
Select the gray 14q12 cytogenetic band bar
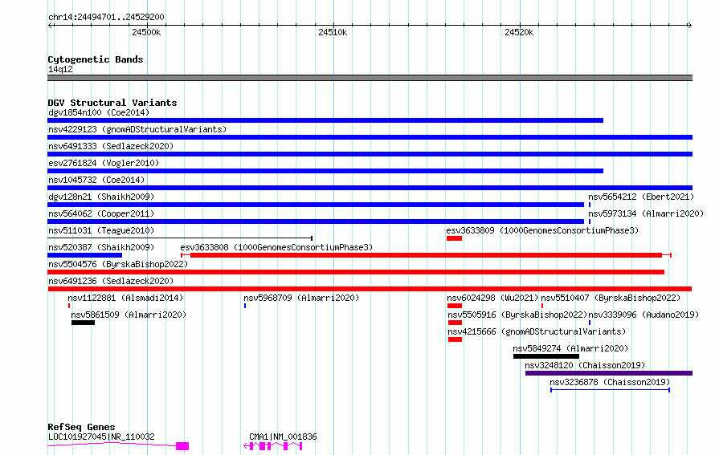[x=370, y=78]
